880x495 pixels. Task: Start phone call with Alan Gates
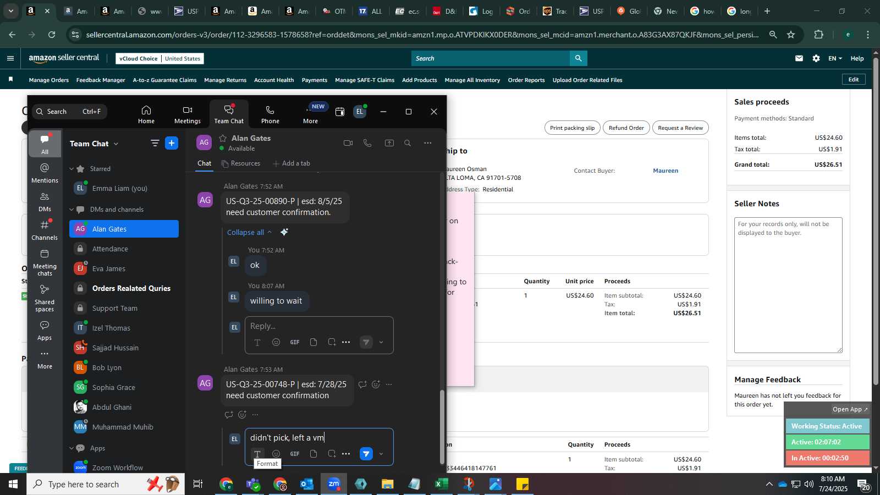tap(367, 143)
